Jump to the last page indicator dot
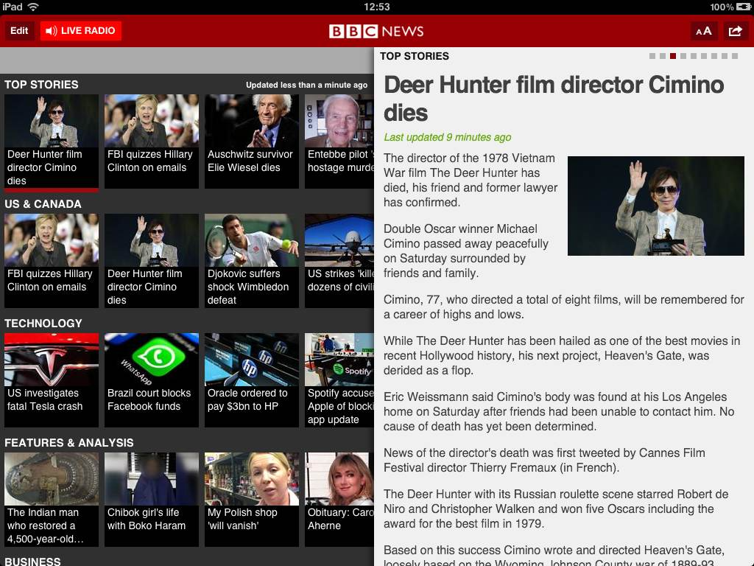 tap(735, 56)
